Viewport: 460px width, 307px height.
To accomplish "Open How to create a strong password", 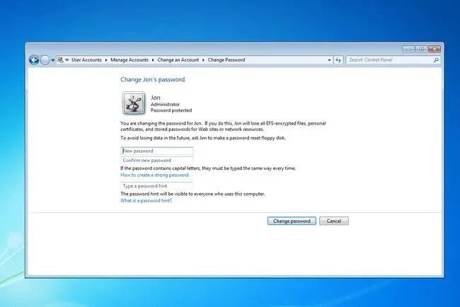I will [154, 175].
